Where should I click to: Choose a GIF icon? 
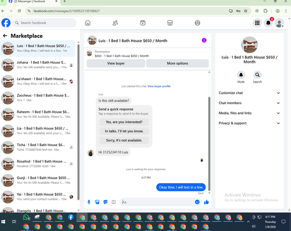click(x=113, y=202)
